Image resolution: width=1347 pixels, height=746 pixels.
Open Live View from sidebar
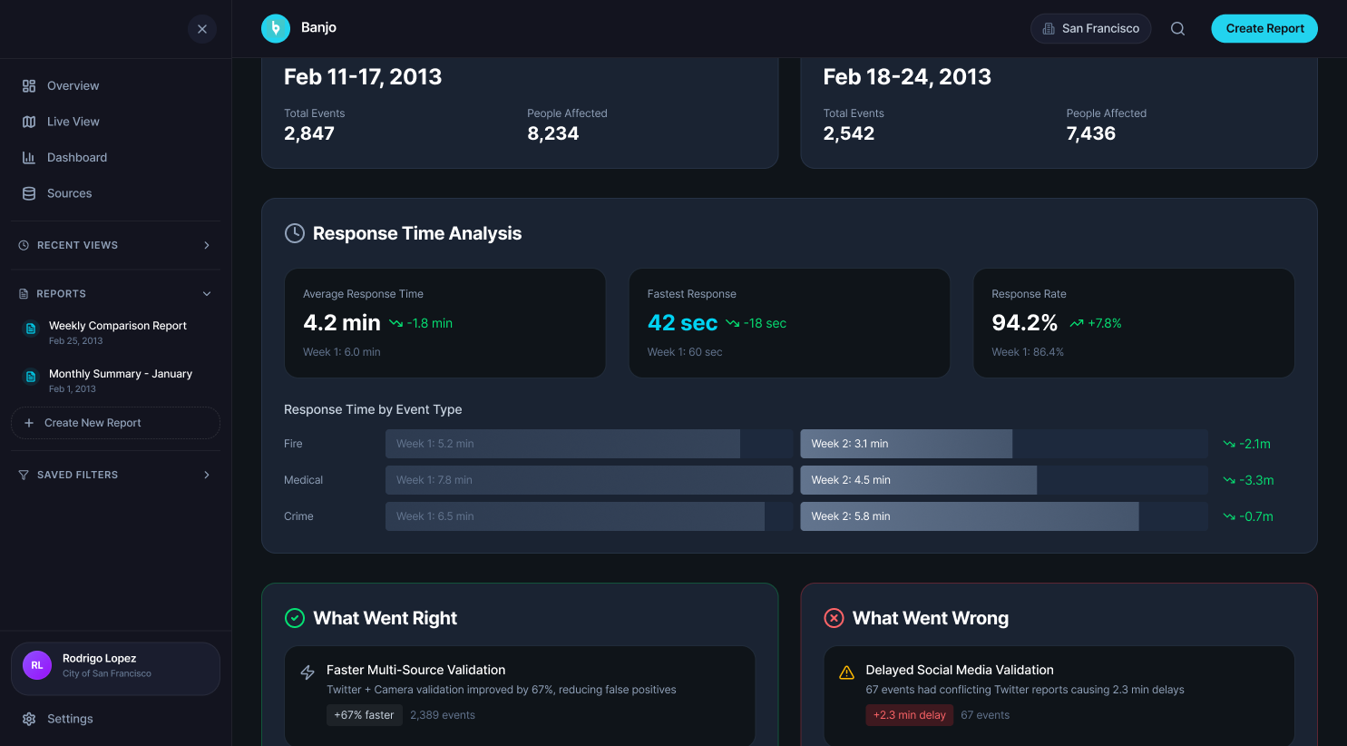(x=73, y=122)
